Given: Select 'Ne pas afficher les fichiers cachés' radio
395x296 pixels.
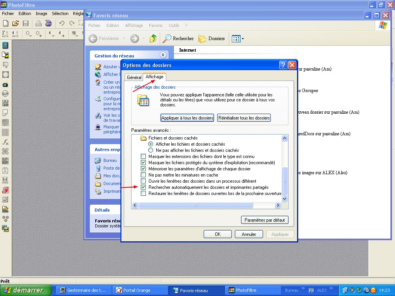Looking at the screenshot, I should click(151, 150).
